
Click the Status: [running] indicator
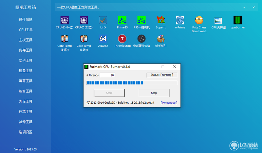tap(162, 75)
